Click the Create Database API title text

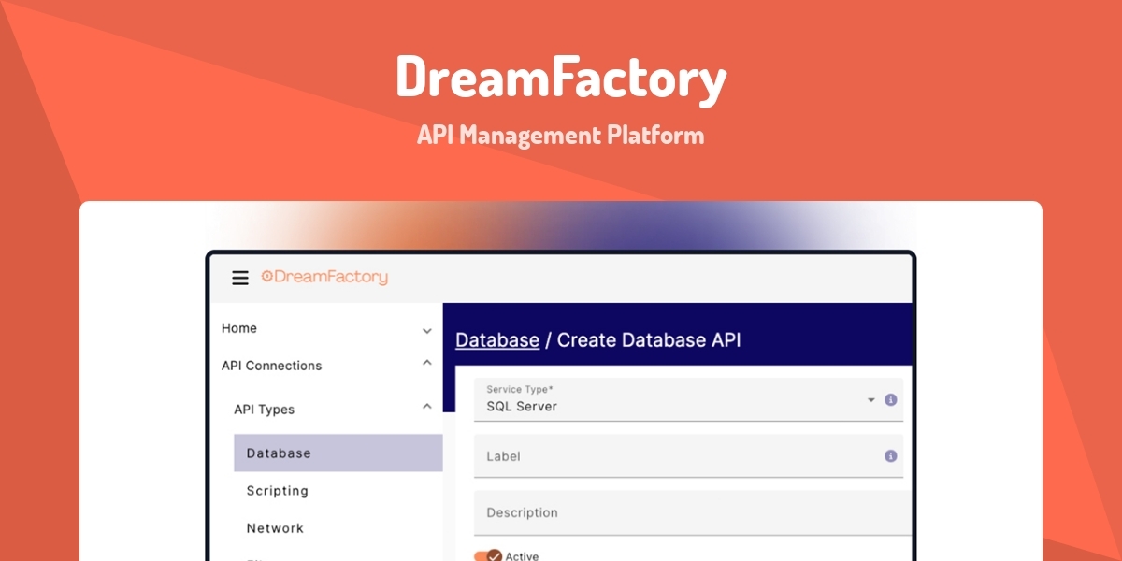coord(649,339)
